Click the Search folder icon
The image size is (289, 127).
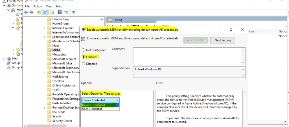(49, 116)
